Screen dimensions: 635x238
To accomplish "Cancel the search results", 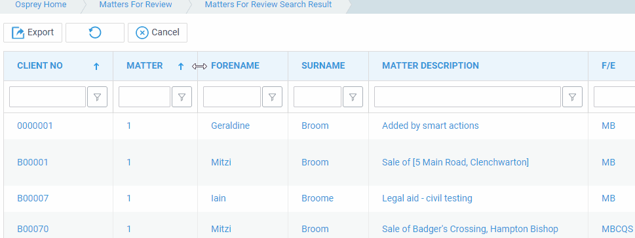I will tap(157, 33).
